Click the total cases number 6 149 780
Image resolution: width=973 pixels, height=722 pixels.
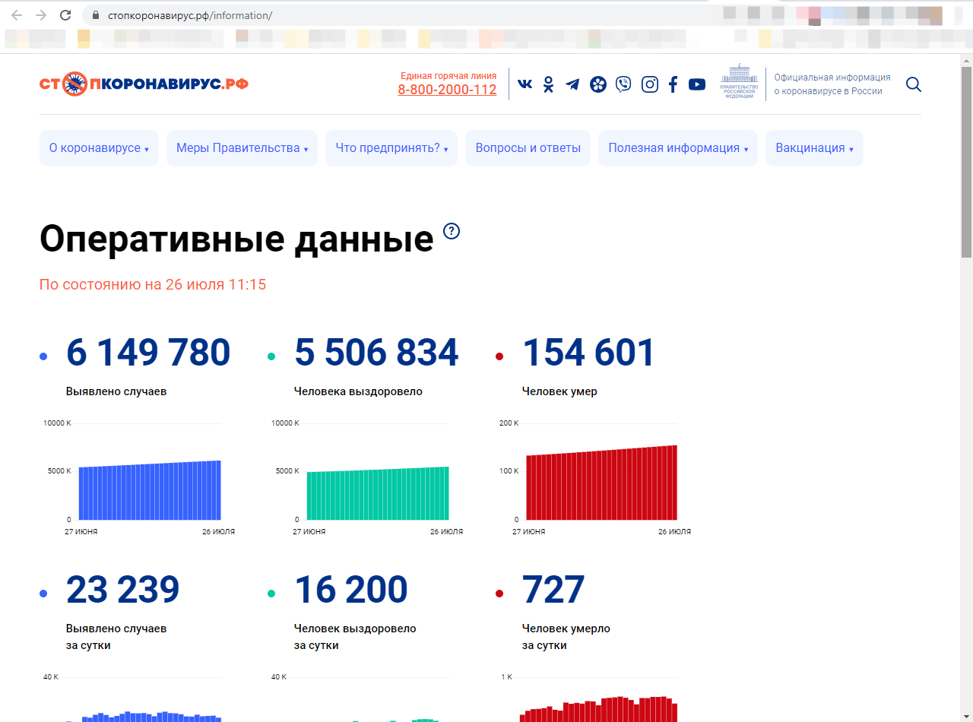pos(148,353)
